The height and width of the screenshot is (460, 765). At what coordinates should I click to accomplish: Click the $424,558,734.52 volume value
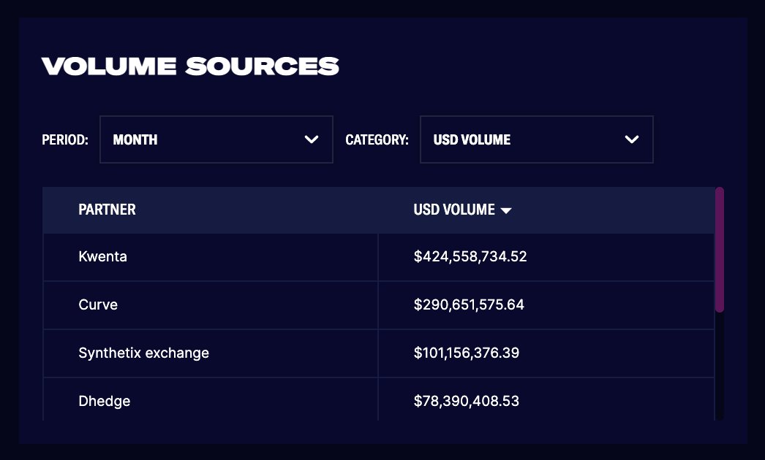click(470, 256)
